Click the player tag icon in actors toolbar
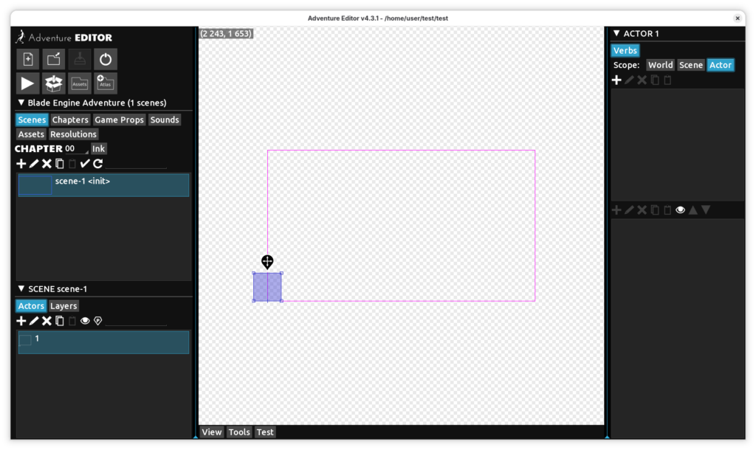 (98, 321)
